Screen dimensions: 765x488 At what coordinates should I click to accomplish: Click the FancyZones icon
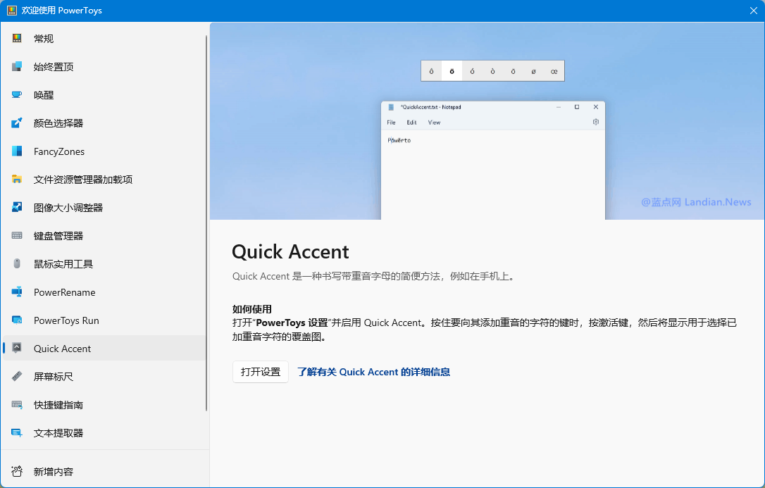point(17,151)
